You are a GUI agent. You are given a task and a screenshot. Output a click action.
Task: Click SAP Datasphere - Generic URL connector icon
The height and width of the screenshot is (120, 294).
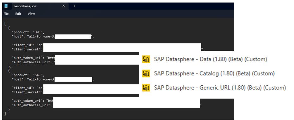tap(146, 88)
